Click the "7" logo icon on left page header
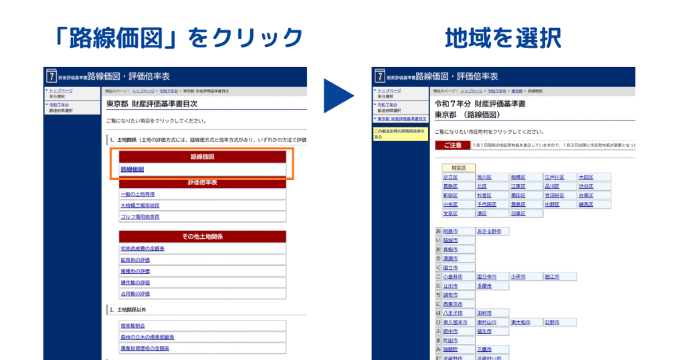The height and width of the screenshot is (360, 685). pyautogui.click(x=52, y=76)
